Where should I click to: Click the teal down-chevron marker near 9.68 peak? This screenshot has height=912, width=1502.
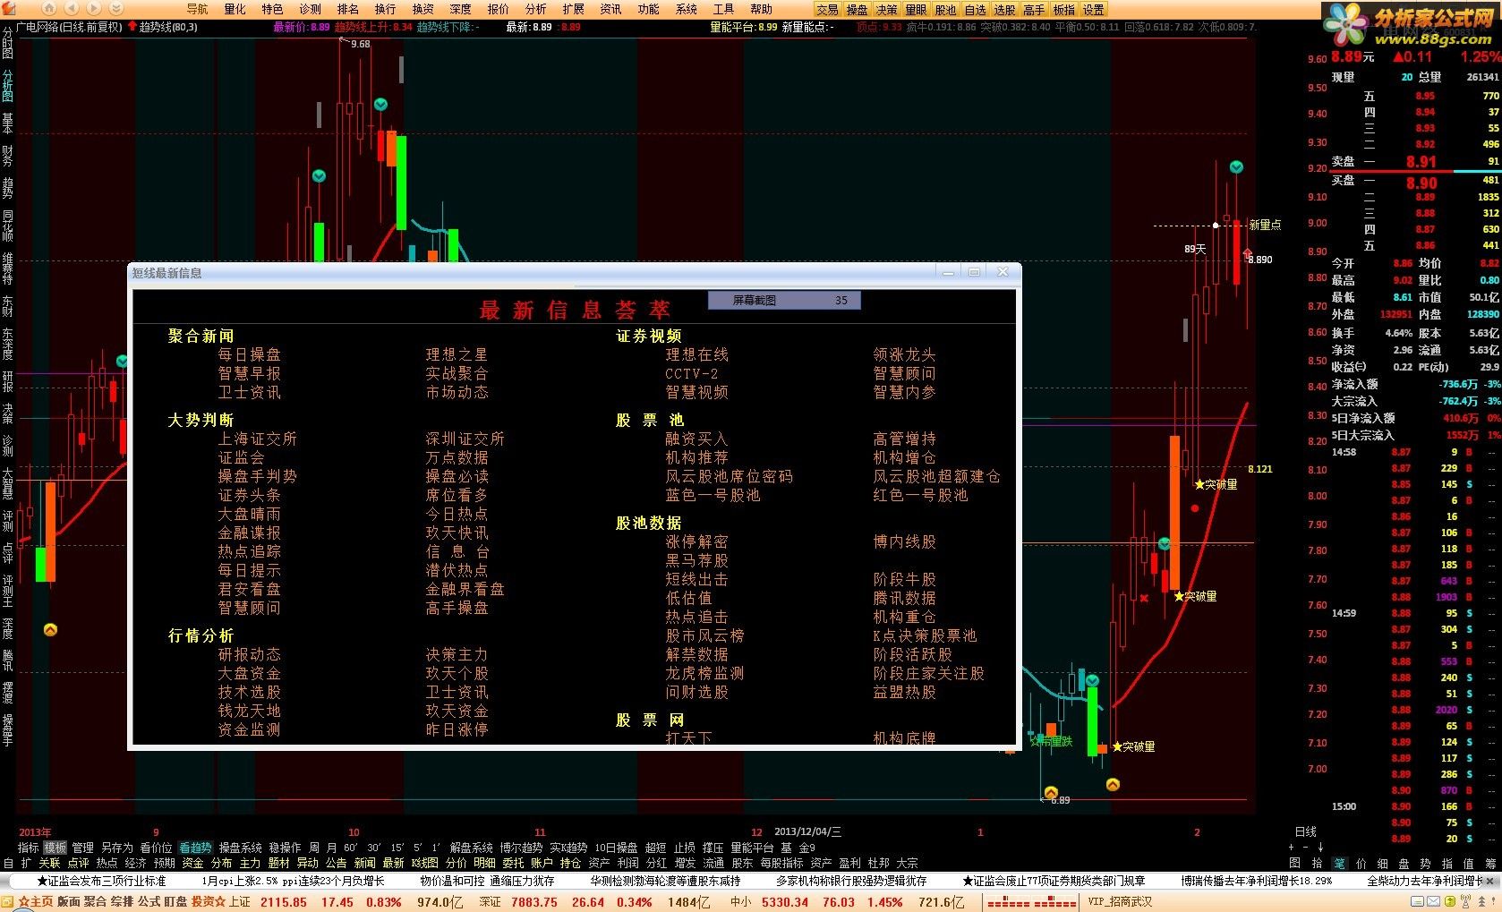tap(380, 105)
